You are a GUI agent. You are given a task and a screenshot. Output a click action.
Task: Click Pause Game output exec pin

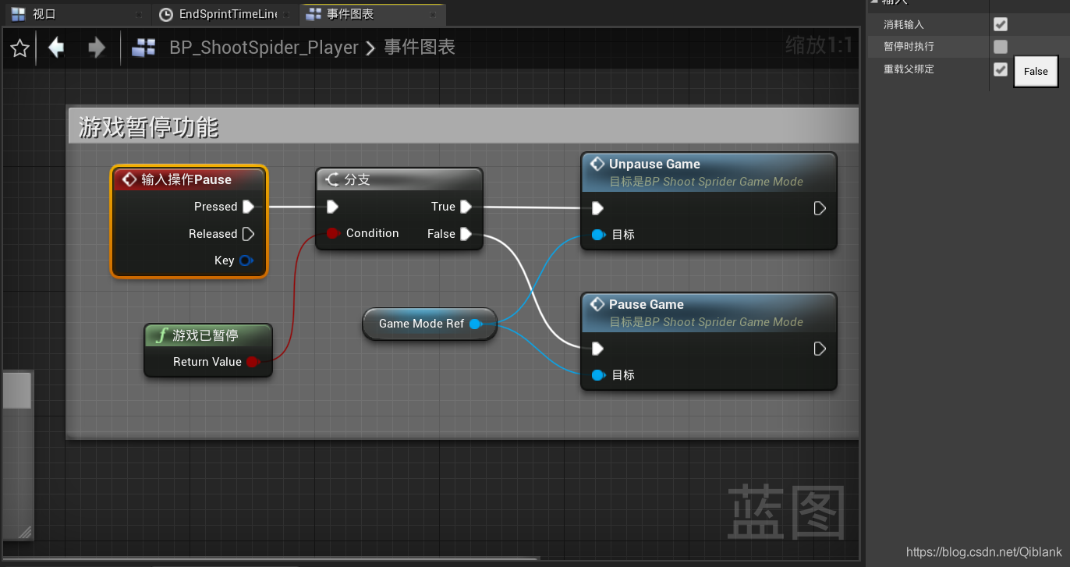pos(820,349)
